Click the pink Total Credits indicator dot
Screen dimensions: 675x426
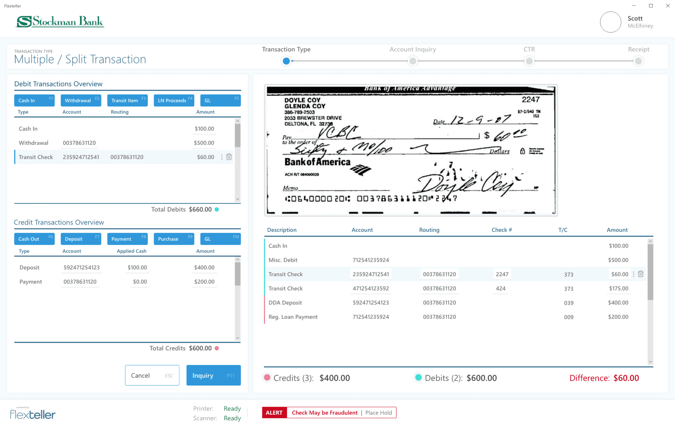coord(217,348)
